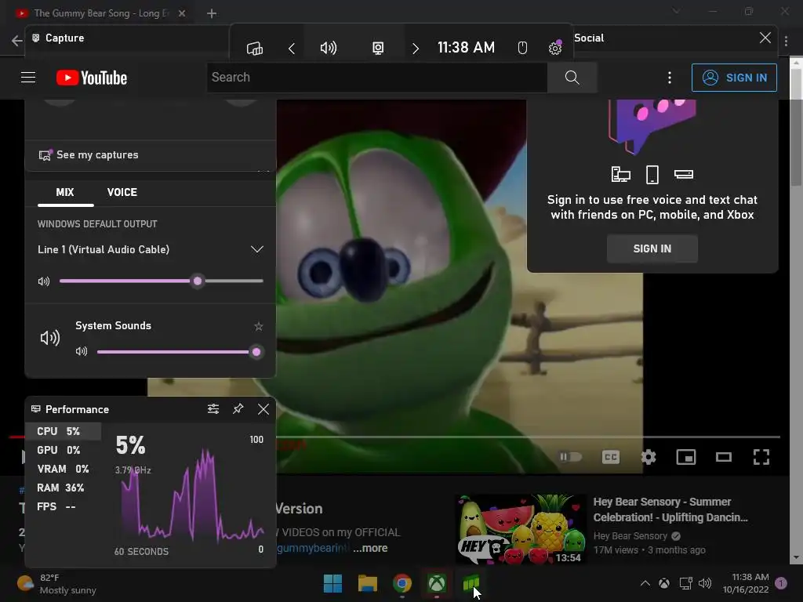Open Chrome three-dot menu
This screenshot has height=602, width=803.
tap(786, 41)
